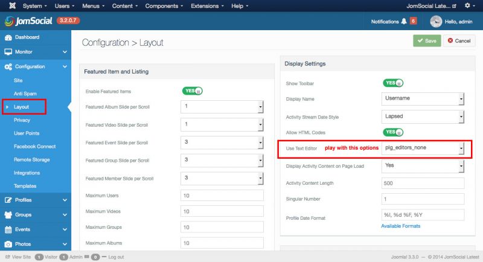Open User Points in sidebar
This screenshot has height=262, width=483.
coord(27,133)
